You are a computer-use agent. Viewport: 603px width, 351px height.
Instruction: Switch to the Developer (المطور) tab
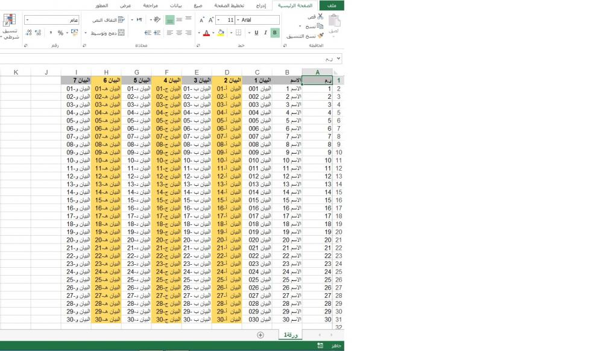[x=101, y=5]
